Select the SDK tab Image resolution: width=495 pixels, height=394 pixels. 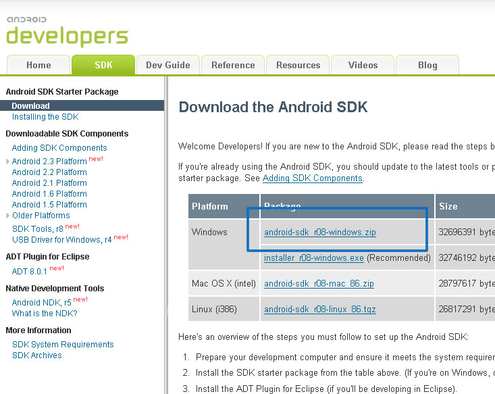coord(103,65)
